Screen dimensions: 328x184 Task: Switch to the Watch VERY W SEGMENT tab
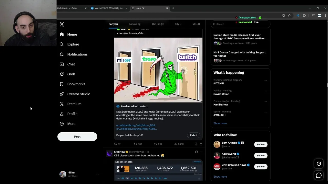click(x=109, y=8)
